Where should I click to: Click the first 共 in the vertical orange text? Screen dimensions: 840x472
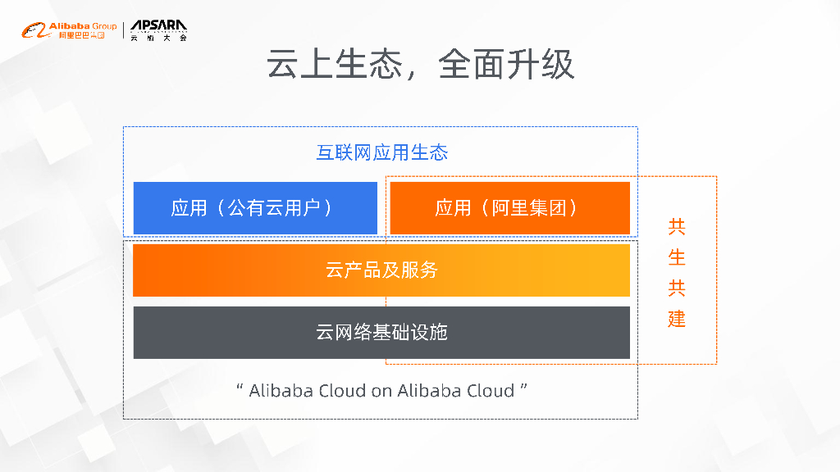677,226
